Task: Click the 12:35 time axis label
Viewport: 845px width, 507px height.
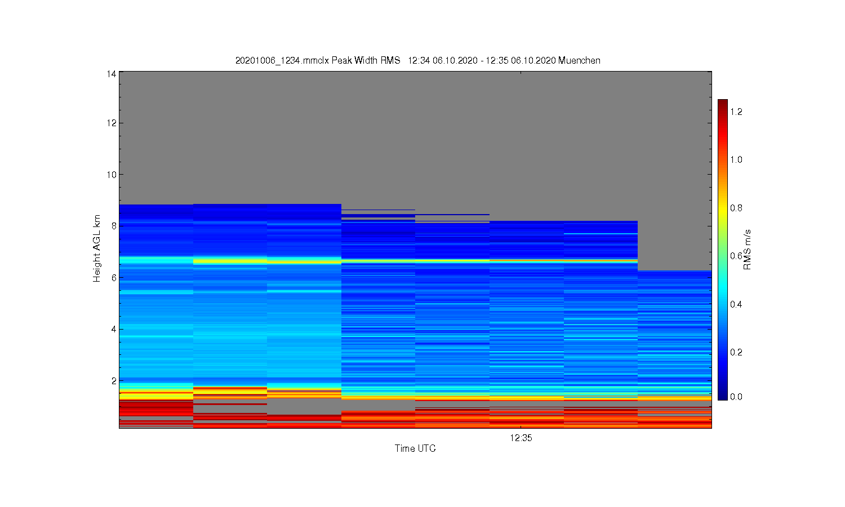Action: pyautogui.click(x=521, y=438)
